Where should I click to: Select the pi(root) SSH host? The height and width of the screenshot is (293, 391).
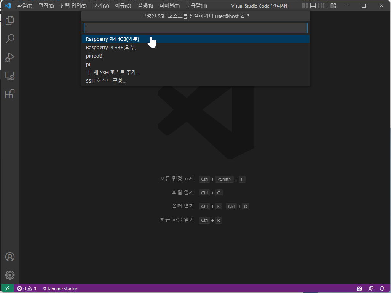[x=196, y=56]
